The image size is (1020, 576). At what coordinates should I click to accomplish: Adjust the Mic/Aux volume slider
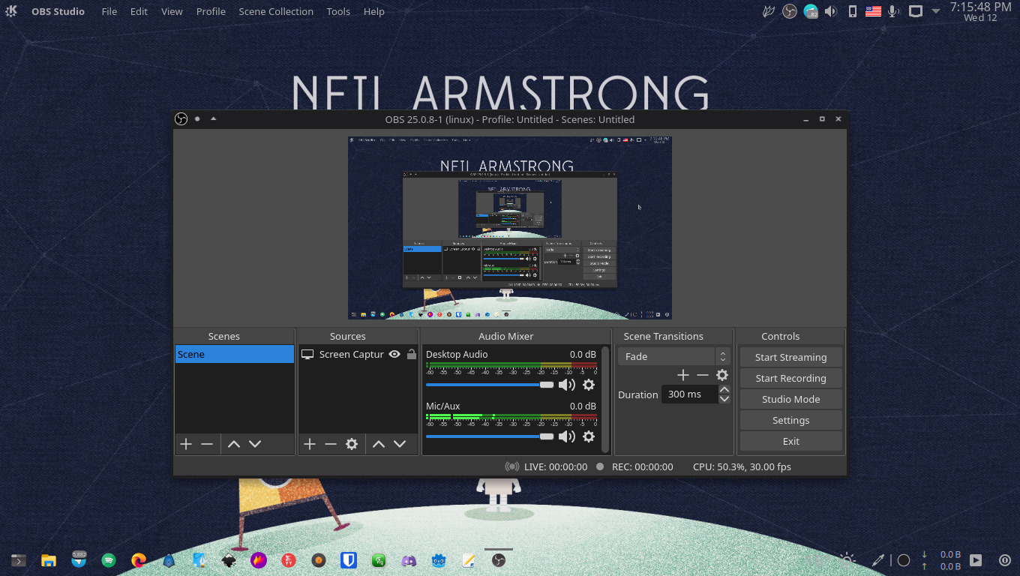(490, 436)
